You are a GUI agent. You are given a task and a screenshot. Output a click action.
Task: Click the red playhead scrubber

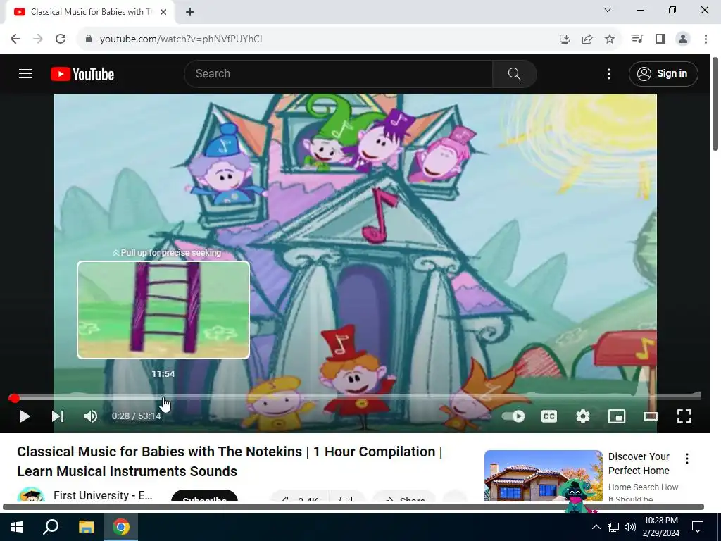[14, 399]
